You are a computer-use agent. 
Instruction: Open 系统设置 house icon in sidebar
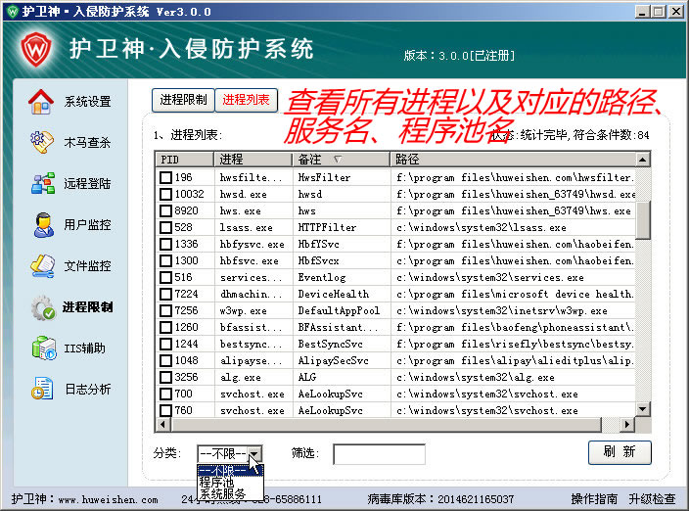tap(41, 102)
